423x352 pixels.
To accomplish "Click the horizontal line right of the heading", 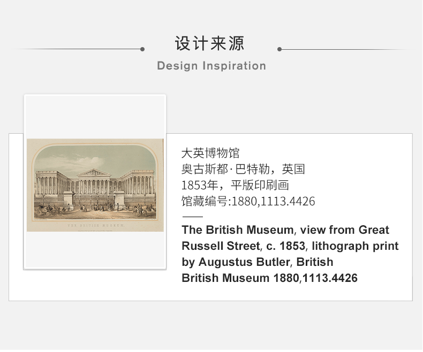I will pos(345,49).
